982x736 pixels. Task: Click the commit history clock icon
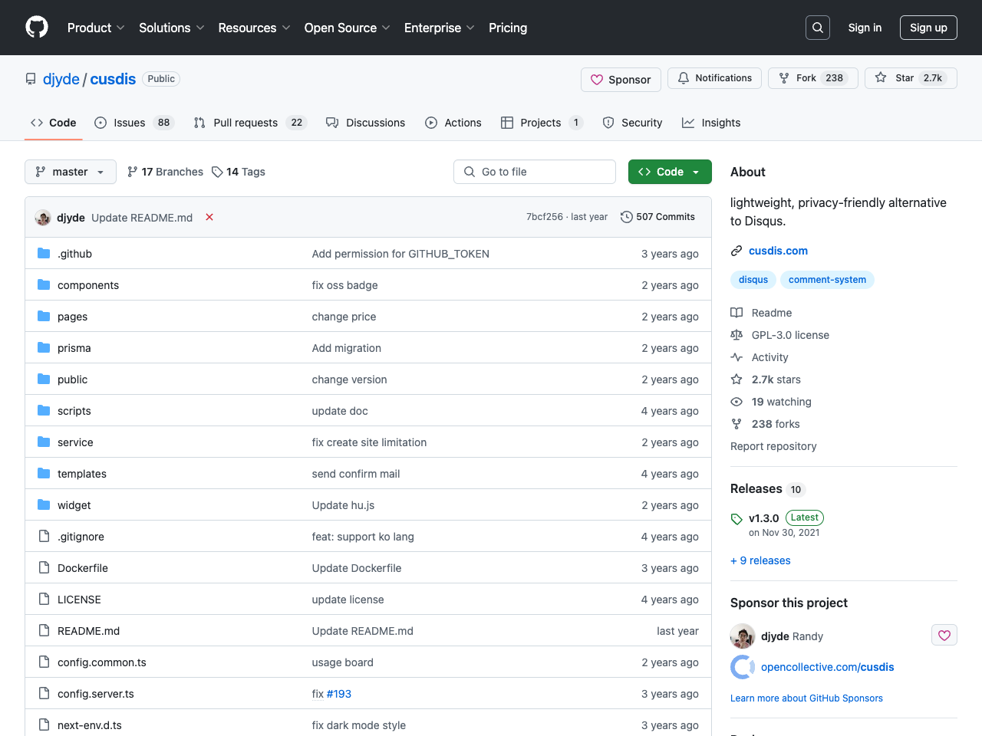click(626, 217)
